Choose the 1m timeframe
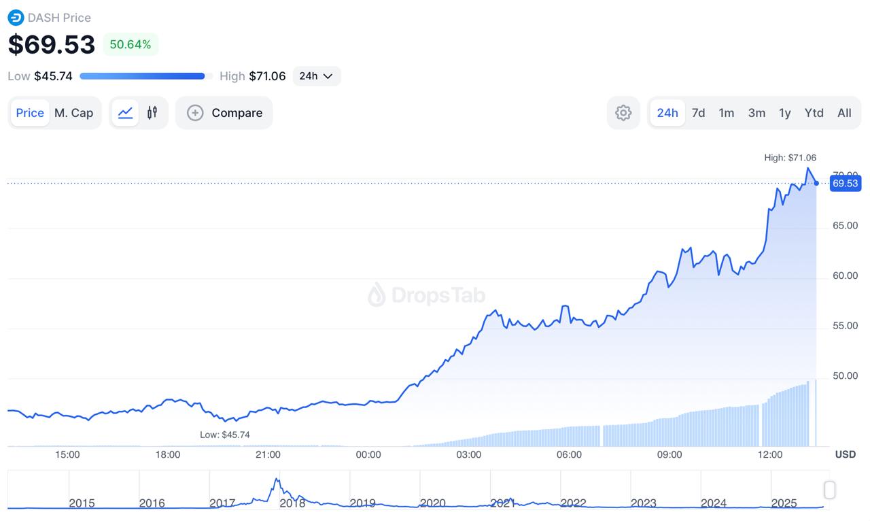 pyautogui.click(x=726, y=113)
